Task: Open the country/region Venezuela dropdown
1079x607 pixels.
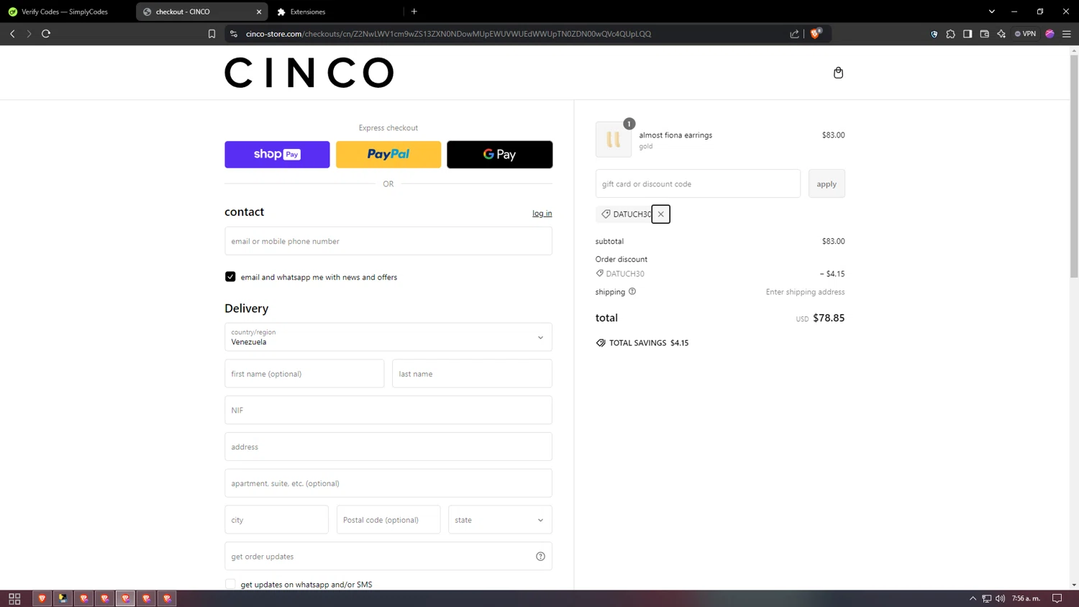Action: click(388, 337)
